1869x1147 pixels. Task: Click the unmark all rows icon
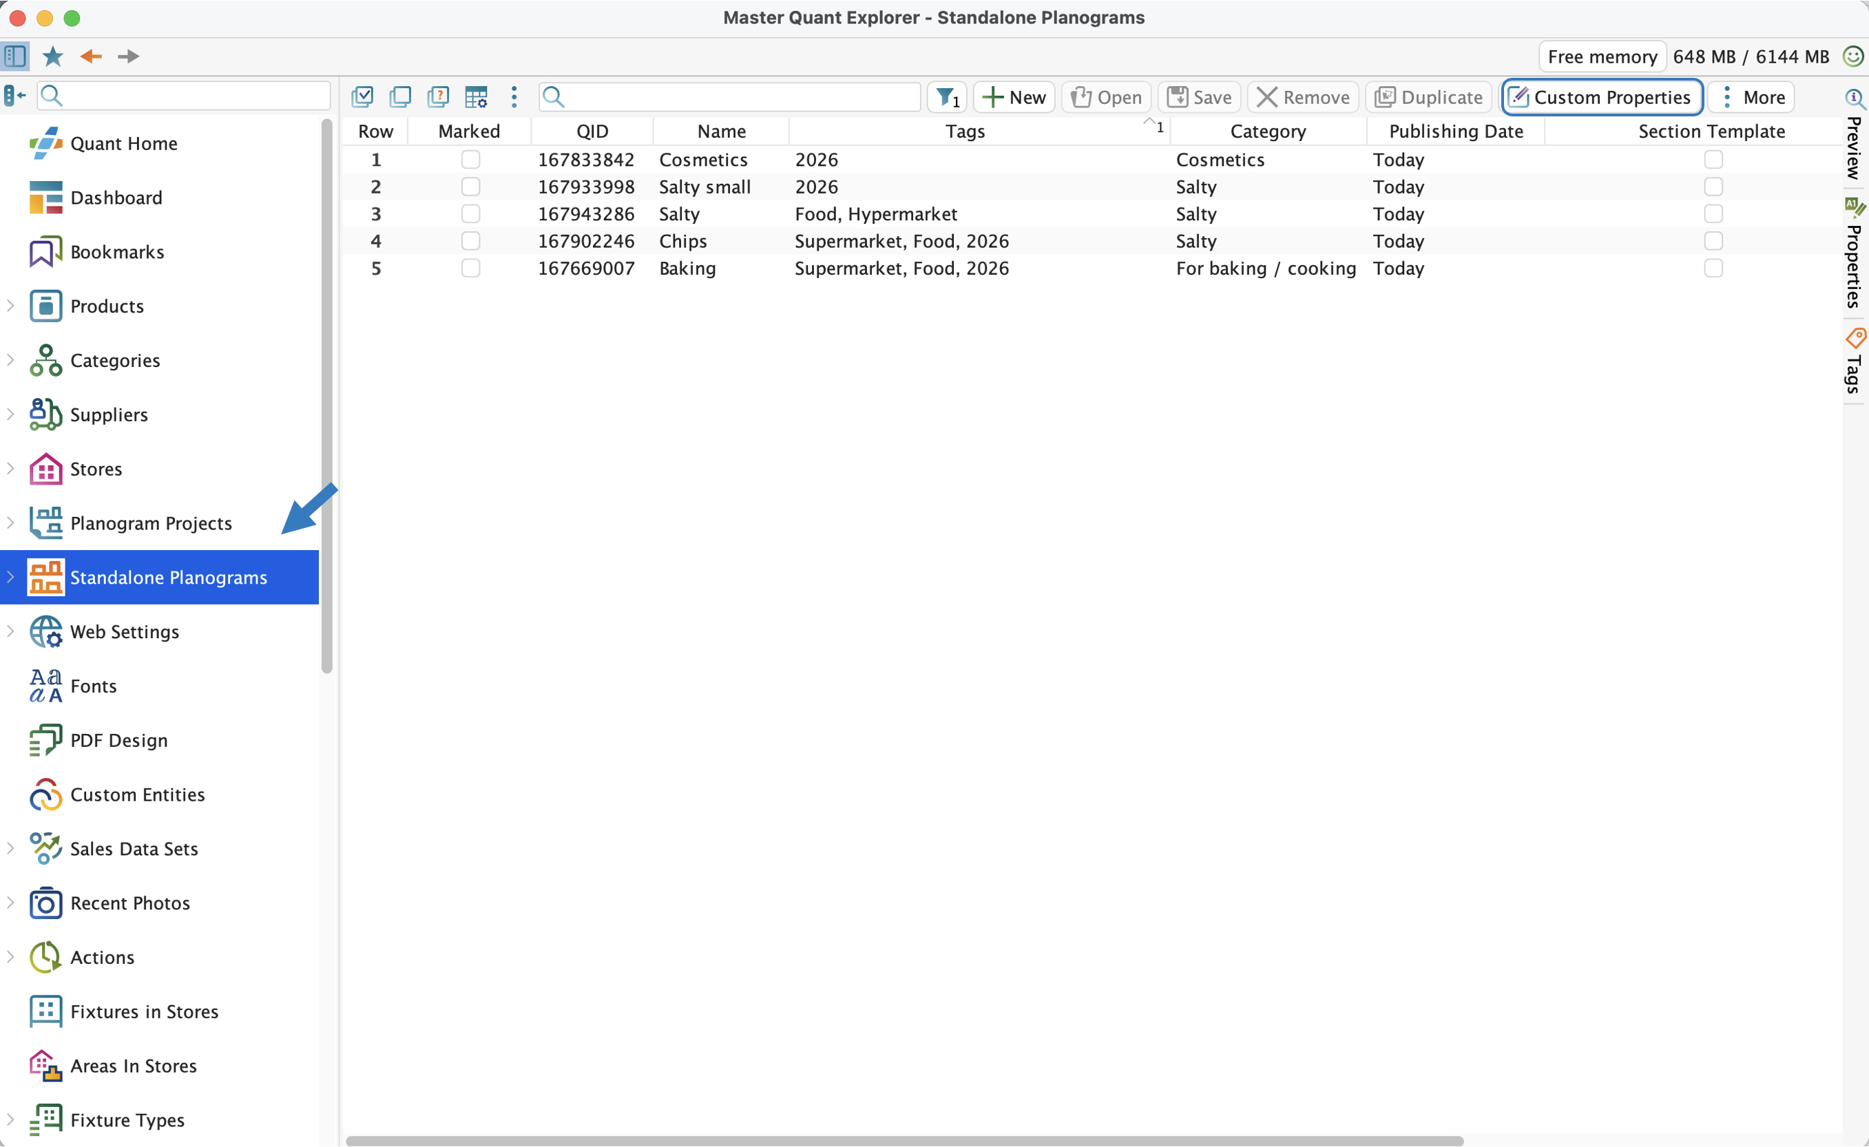pyautogui.click(x=401, y=97)
